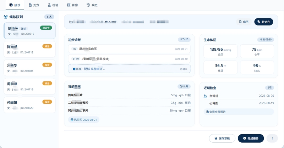Open the 病历 record button
This screenshot has height=148, width=284.
pos(244,22)
